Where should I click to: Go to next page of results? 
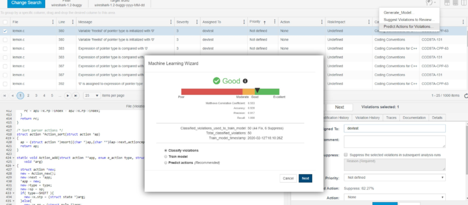68,96
